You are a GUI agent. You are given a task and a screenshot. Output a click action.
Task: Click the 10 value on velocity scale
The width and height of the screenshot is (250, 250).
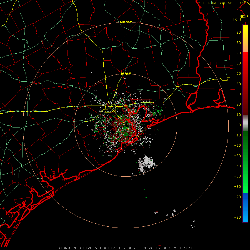239,115
